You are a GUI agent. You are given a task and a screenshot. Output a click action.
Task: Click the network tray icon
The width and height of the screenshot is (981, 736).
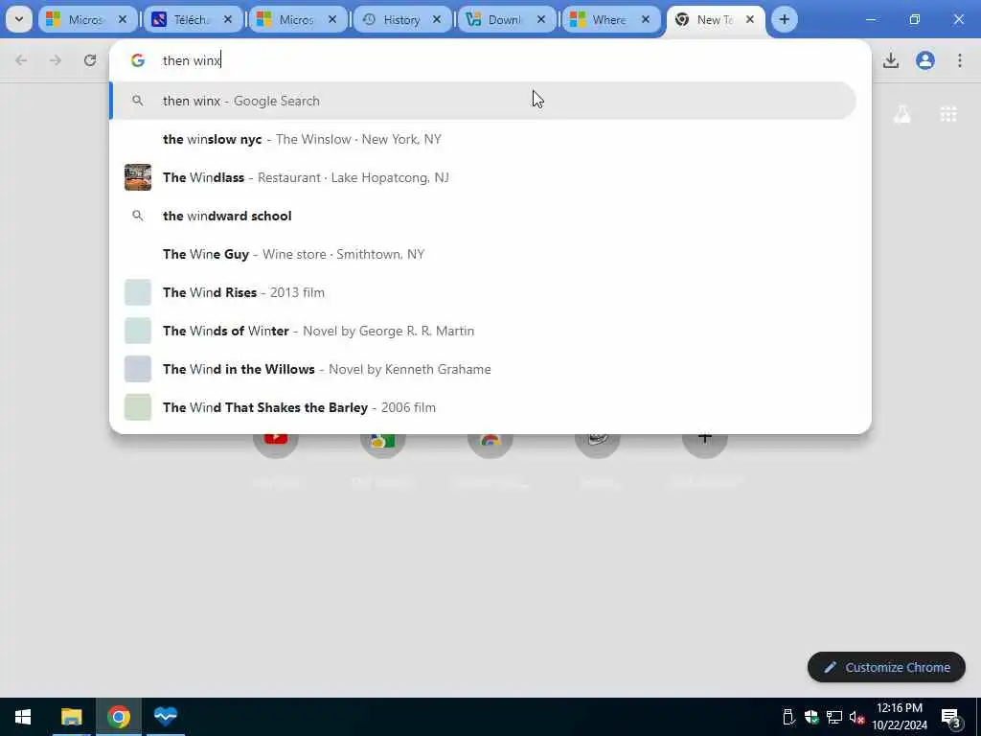pos(834,717)
